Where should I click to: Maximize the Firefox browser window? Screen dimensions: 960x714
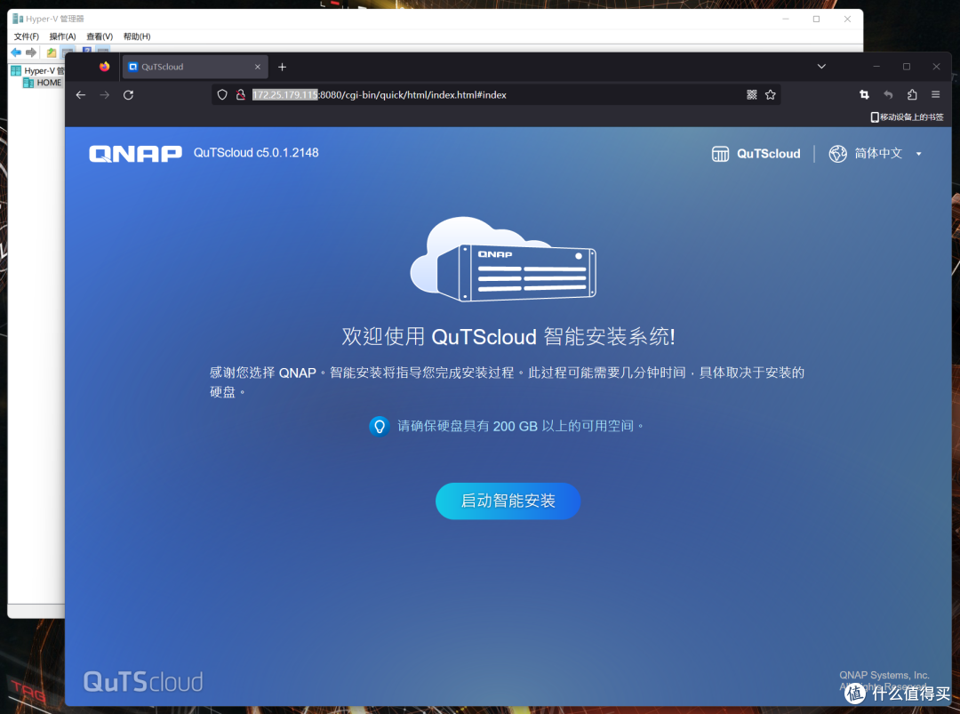tap(907, 67)
